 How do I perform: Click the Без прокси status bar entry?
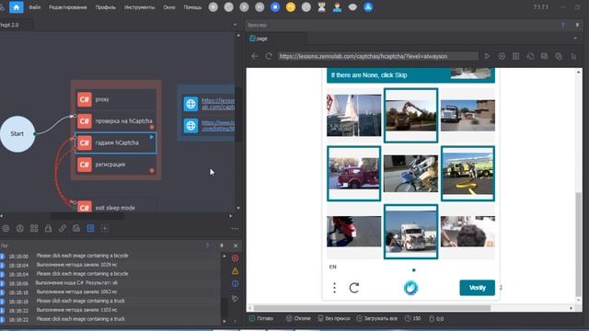[x=333, y=319]
